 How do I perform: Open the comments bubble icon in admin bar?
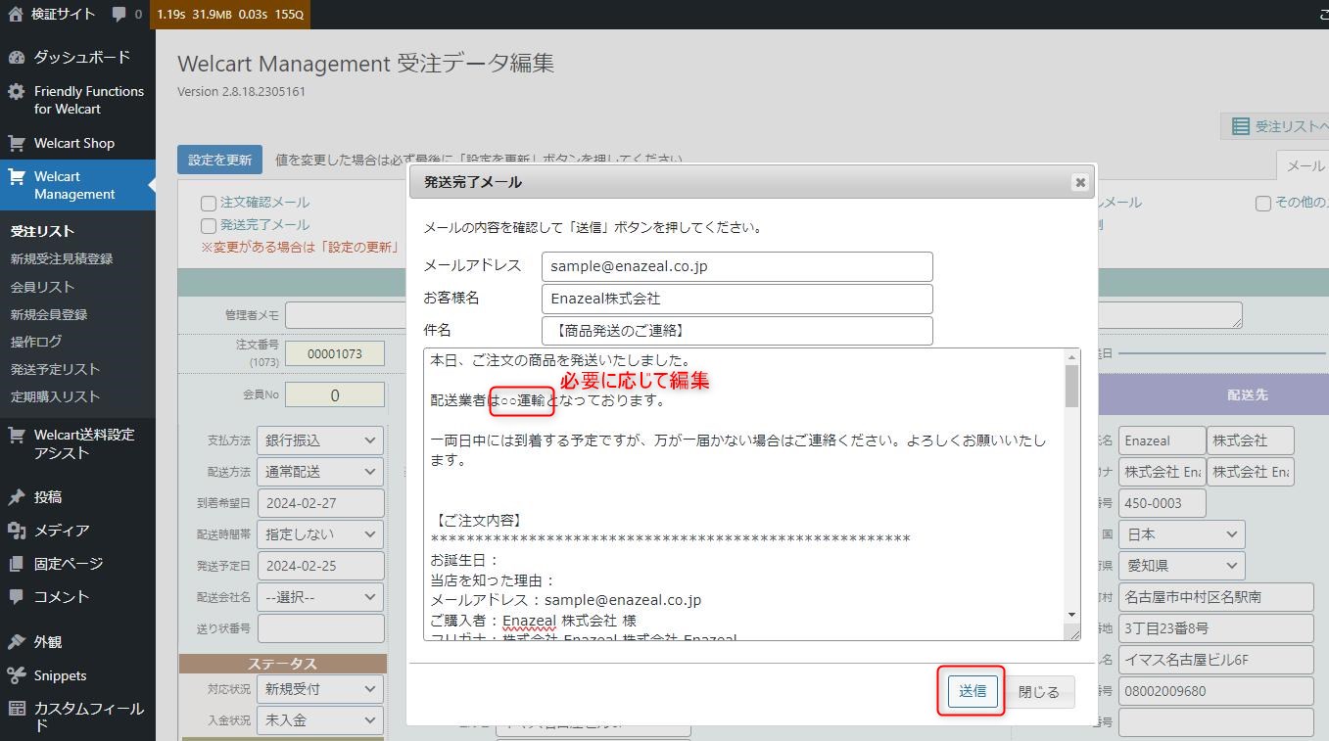(x=119, y=14)
